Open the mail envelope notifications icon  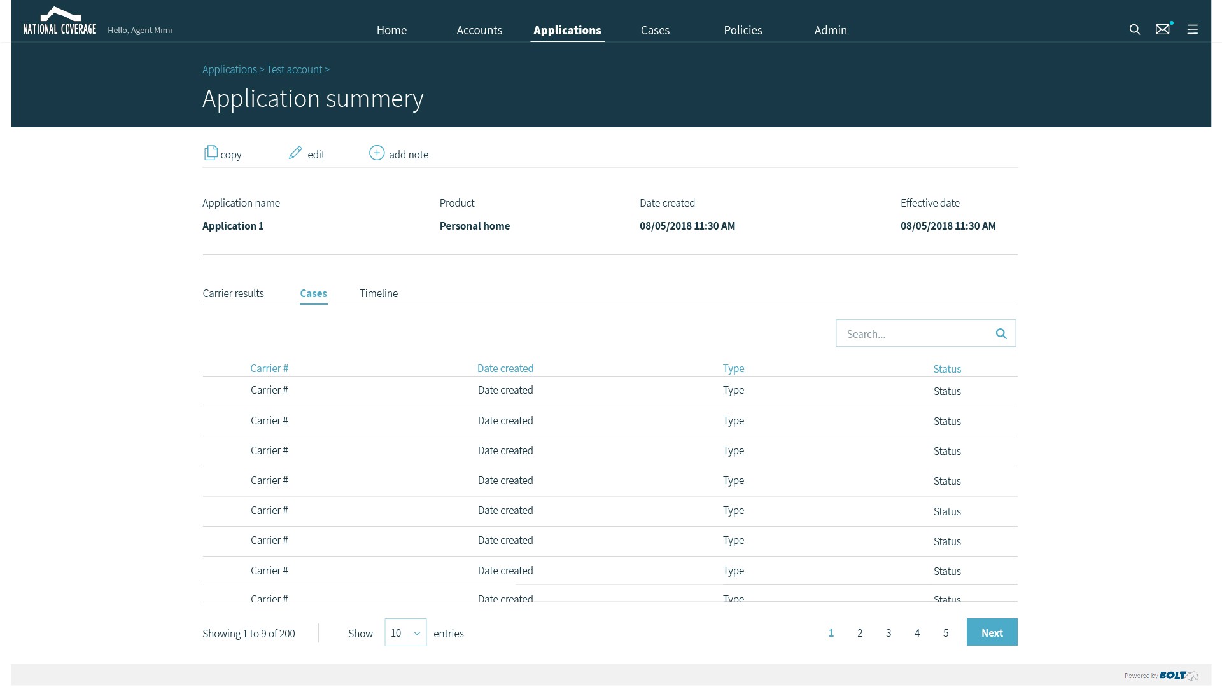tap(1162, 29)
